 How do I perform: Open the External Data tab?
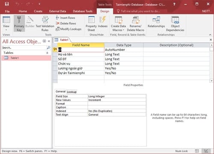coord(58,11)
